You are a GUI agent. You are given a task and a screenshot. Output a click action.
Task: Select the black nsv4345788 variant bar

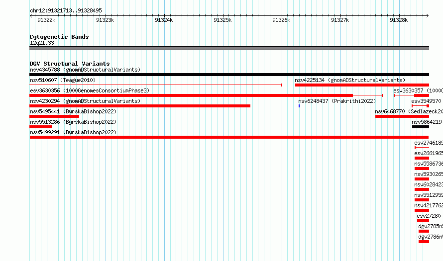point(229,75)
